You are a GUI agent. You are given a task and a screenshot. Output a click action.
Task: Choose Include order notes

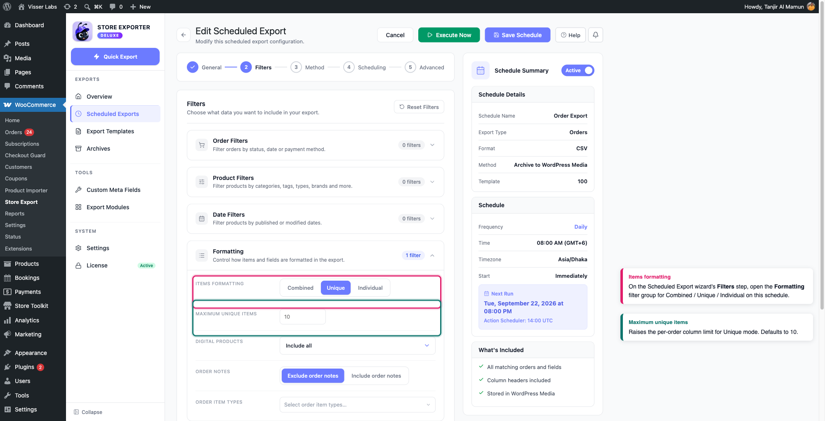(x=376, y=376)
